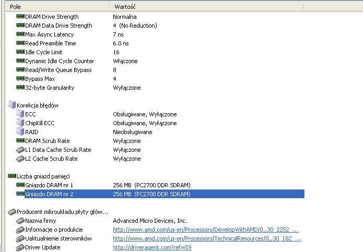Click slot 1 value '256 MB (PC2700 DDR SDRAM)'
This screenshot has width=363, height=252.
(x=151, y=185)
